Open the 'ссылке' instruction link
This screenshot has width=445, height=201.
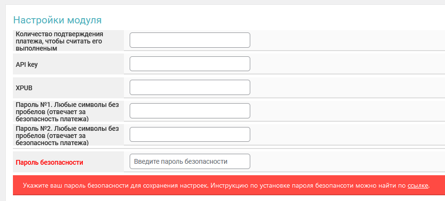coord(418,185)
